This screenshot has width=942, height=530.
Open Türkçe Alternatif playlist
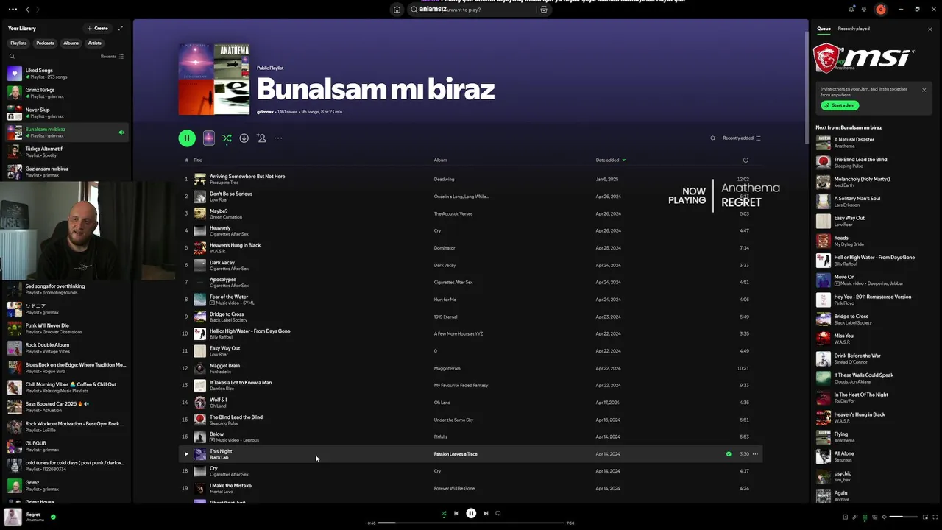[67, 152]
